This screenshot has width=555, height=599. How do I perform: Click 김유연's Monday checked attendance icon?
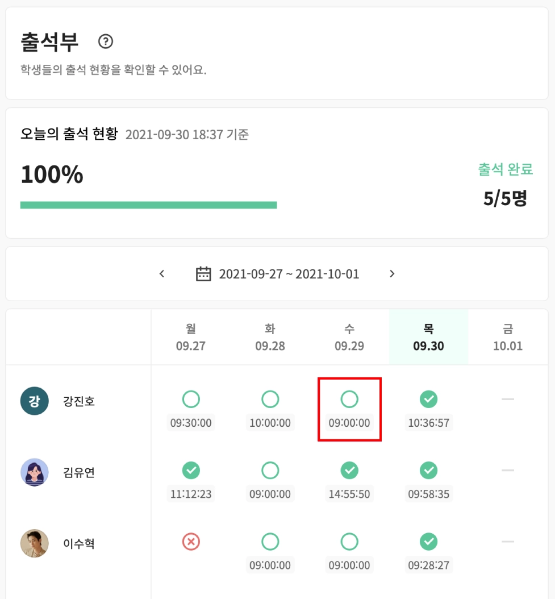point(191,471)
